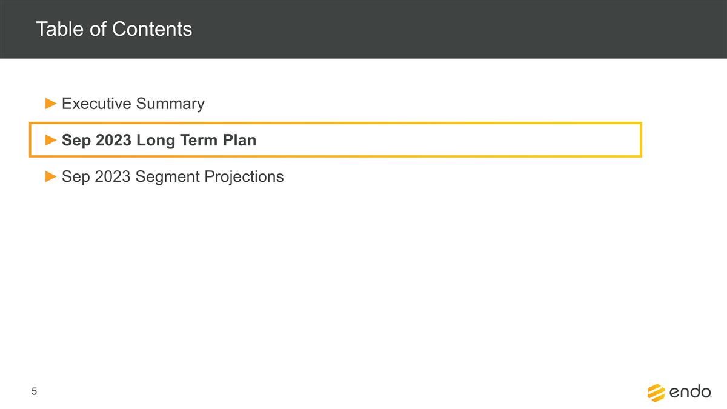Image resolution: width=727 pixels, height=409 pixels.
Task: Jump to Sep 2023 Segment Projections
Action: click(x=173, y=177)
